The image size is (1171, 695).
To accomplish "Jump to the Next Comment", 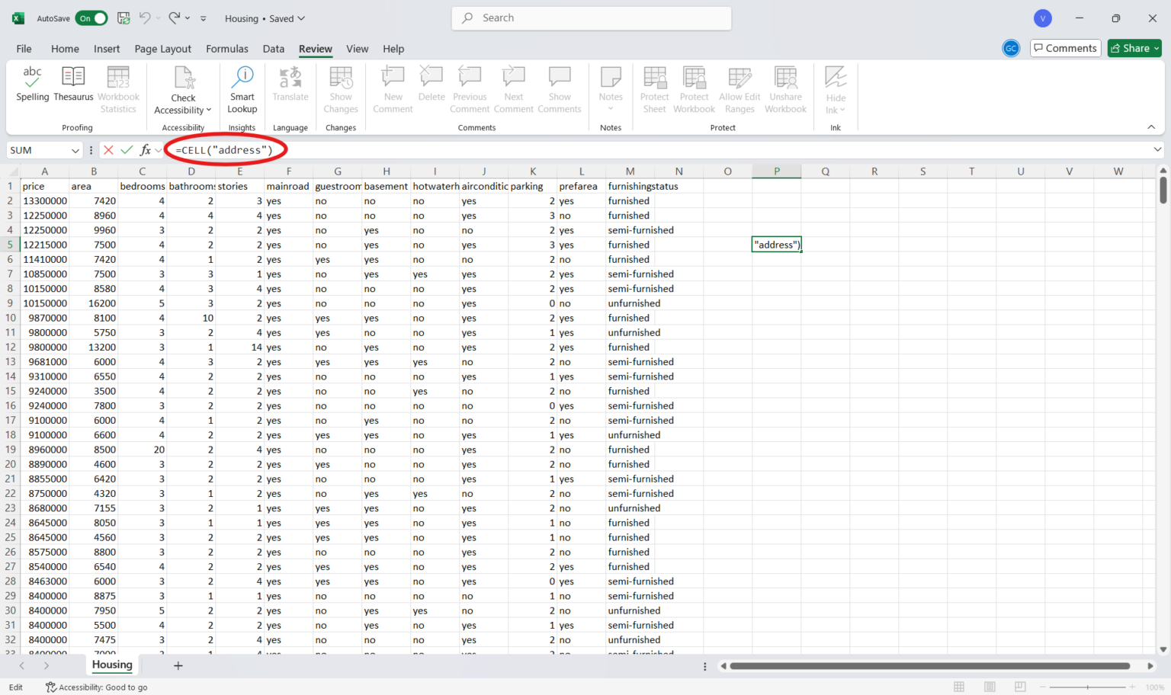I will pyautogui.click(x=513, y=86).
